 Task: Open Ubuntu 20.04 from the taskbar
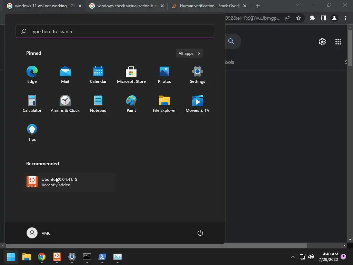[57, 256]
